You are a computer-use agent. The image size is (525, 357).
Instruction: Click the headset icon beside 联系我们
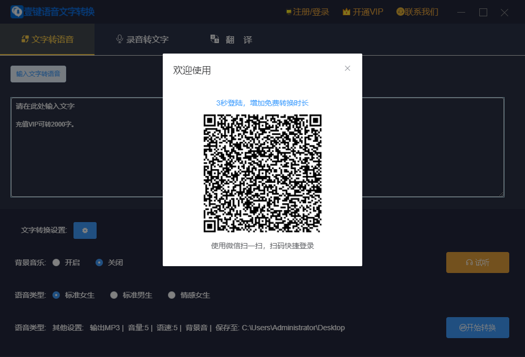401,11
